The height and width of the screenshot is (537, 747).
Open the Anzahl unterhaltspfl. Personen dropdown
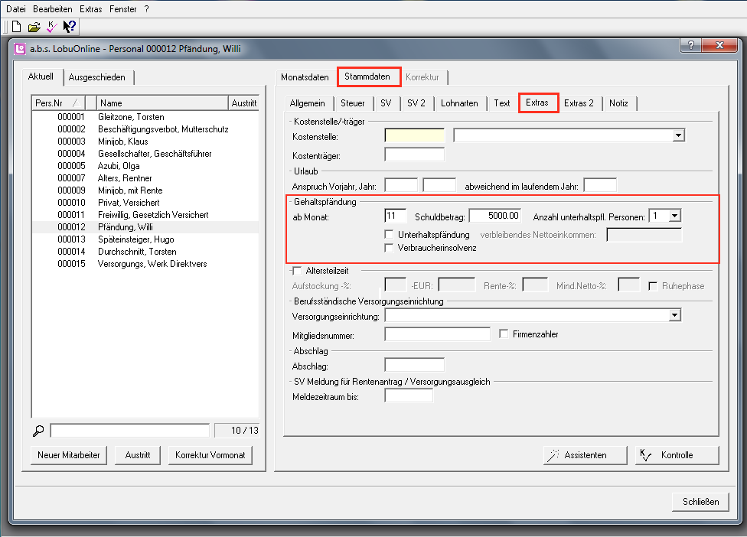pos(674,216)
